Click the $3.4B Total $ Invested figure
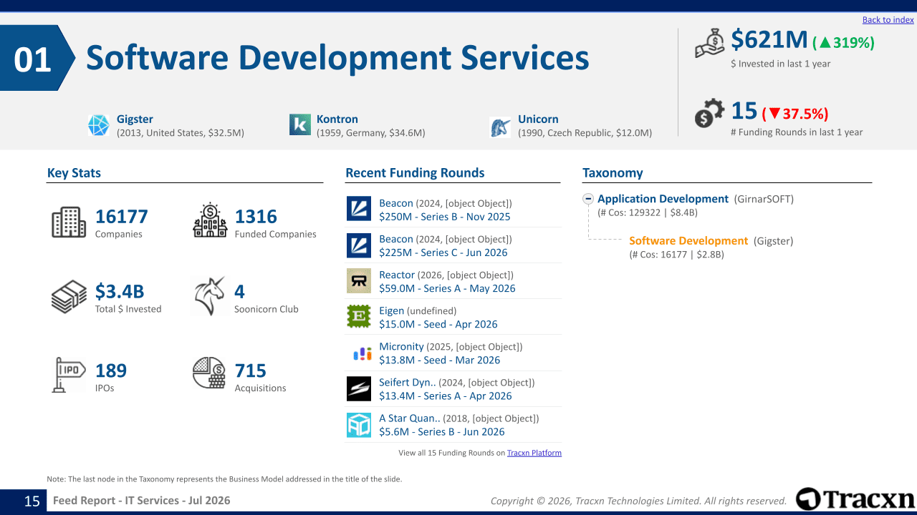This screenshot has width=917, height=515. 120,292
